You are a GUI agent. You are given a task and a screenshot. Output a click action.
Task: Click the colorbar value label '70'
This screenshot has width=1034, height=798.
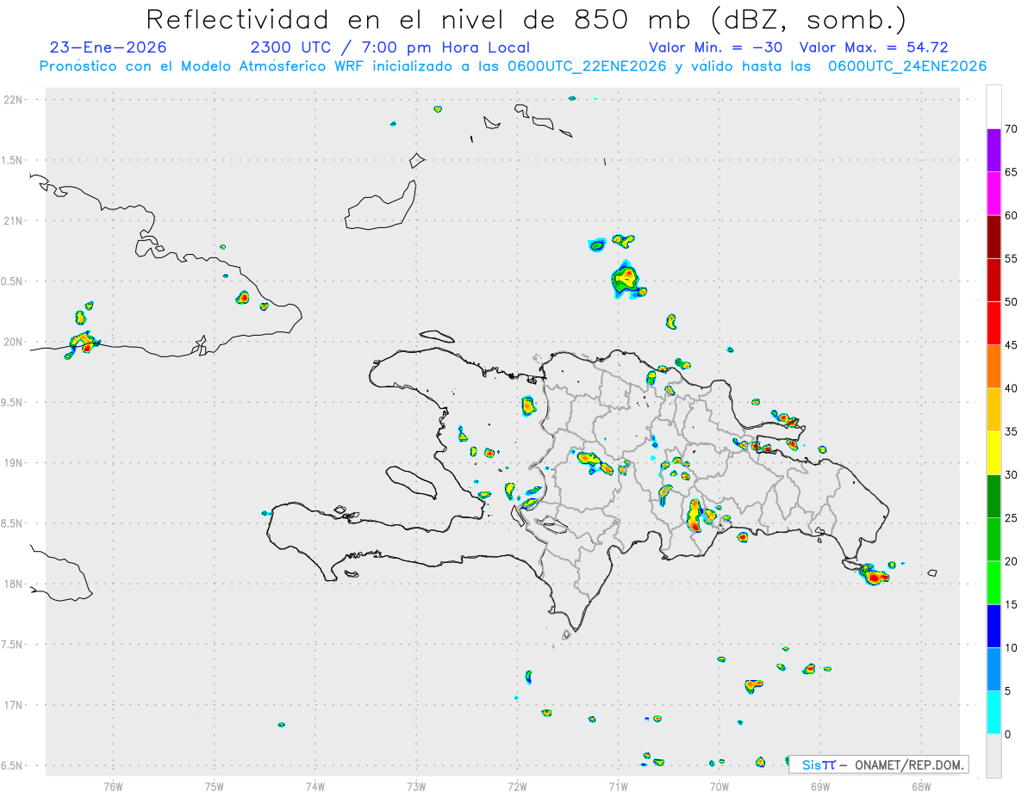tap(1011, 129)
